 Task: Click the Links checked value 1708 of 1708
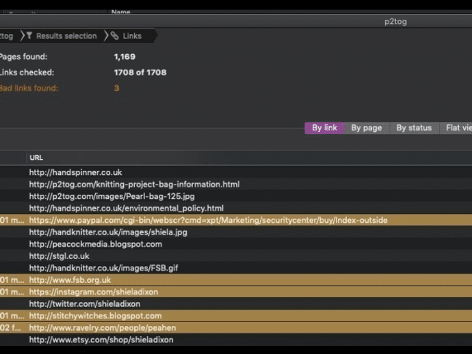point(140,72)
